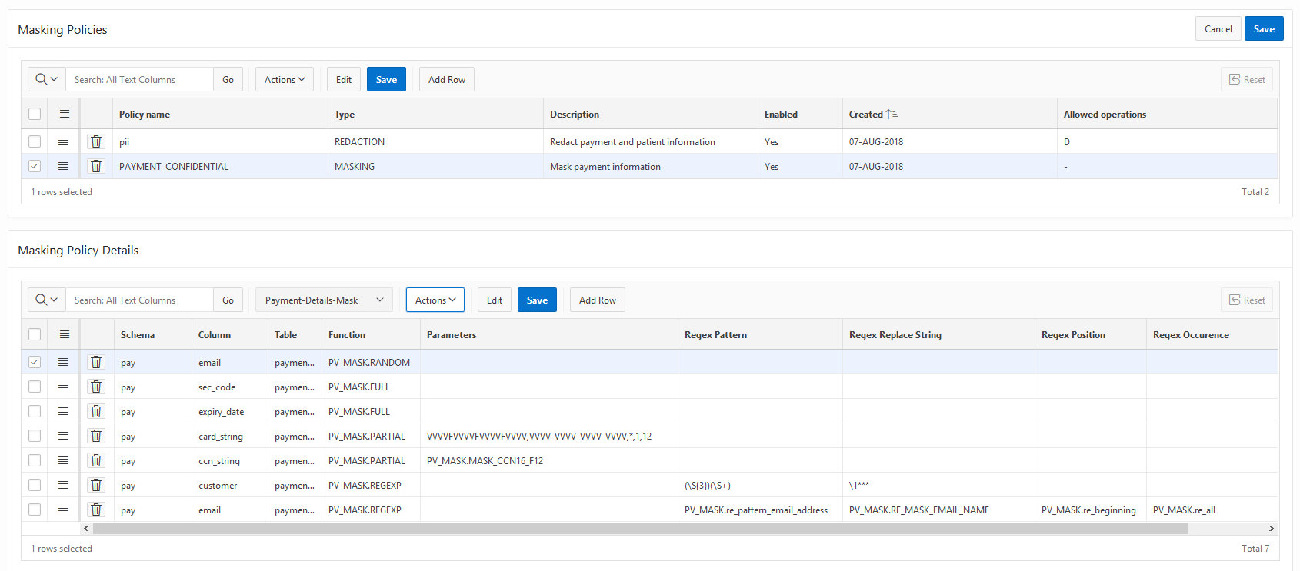Screen dimensions: 1300x571
Task: Select all rows in Masking Policy Details grid
Action: click(x=35, y=334)
